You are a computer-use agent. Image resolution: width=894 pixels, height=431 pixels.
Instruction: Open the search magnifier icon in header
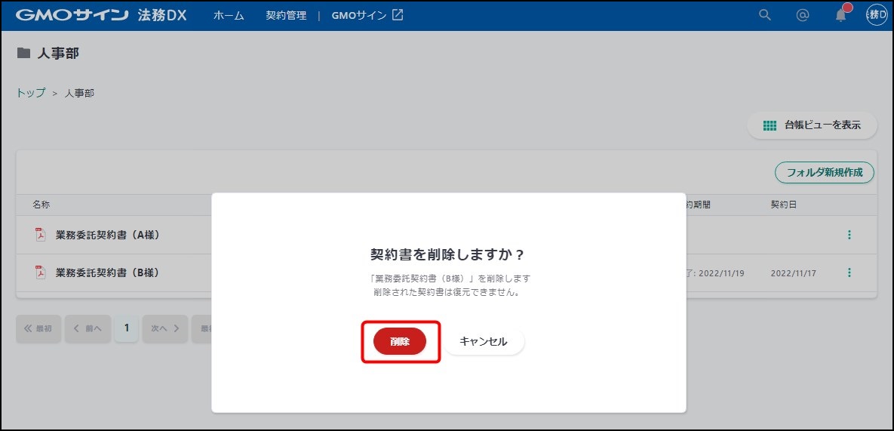click(x=764, y=15)
